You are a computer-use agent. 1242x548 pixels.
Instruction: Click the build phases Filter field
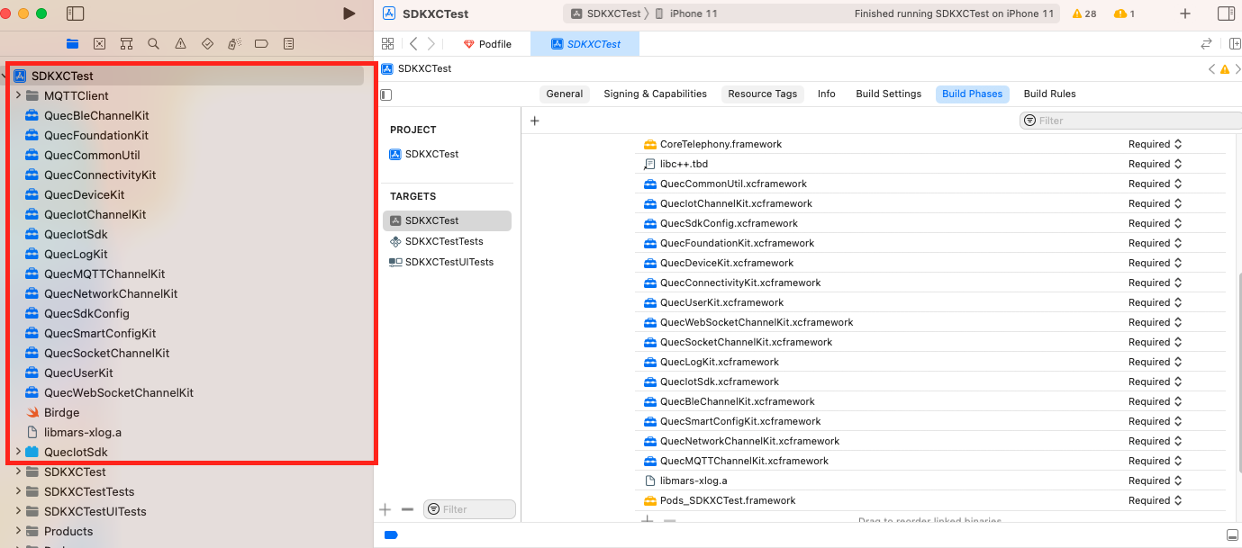[x=1130, y=121]
